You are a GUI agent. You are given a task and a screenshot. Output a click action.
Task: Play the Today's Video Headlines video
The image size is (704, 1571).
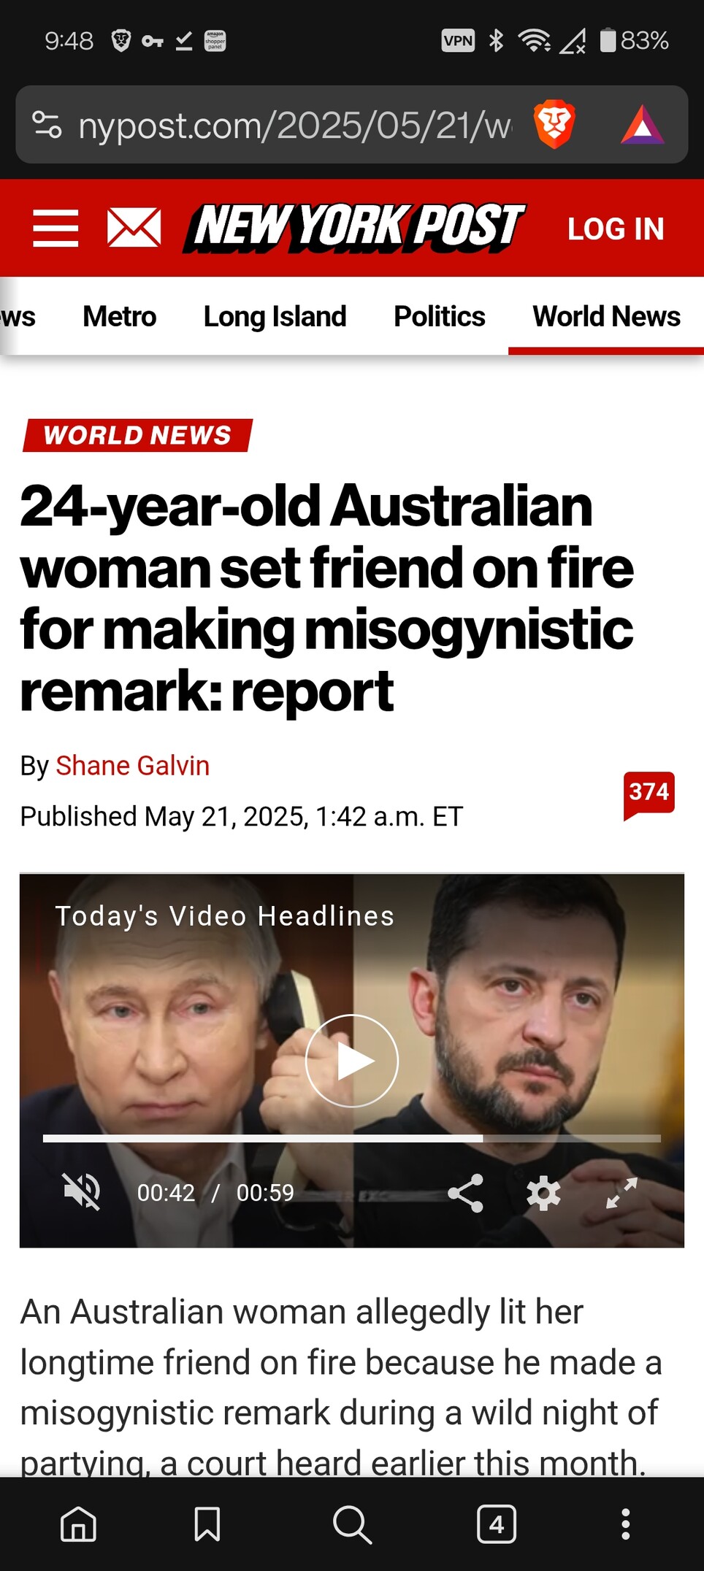(x=352, y=1061)
